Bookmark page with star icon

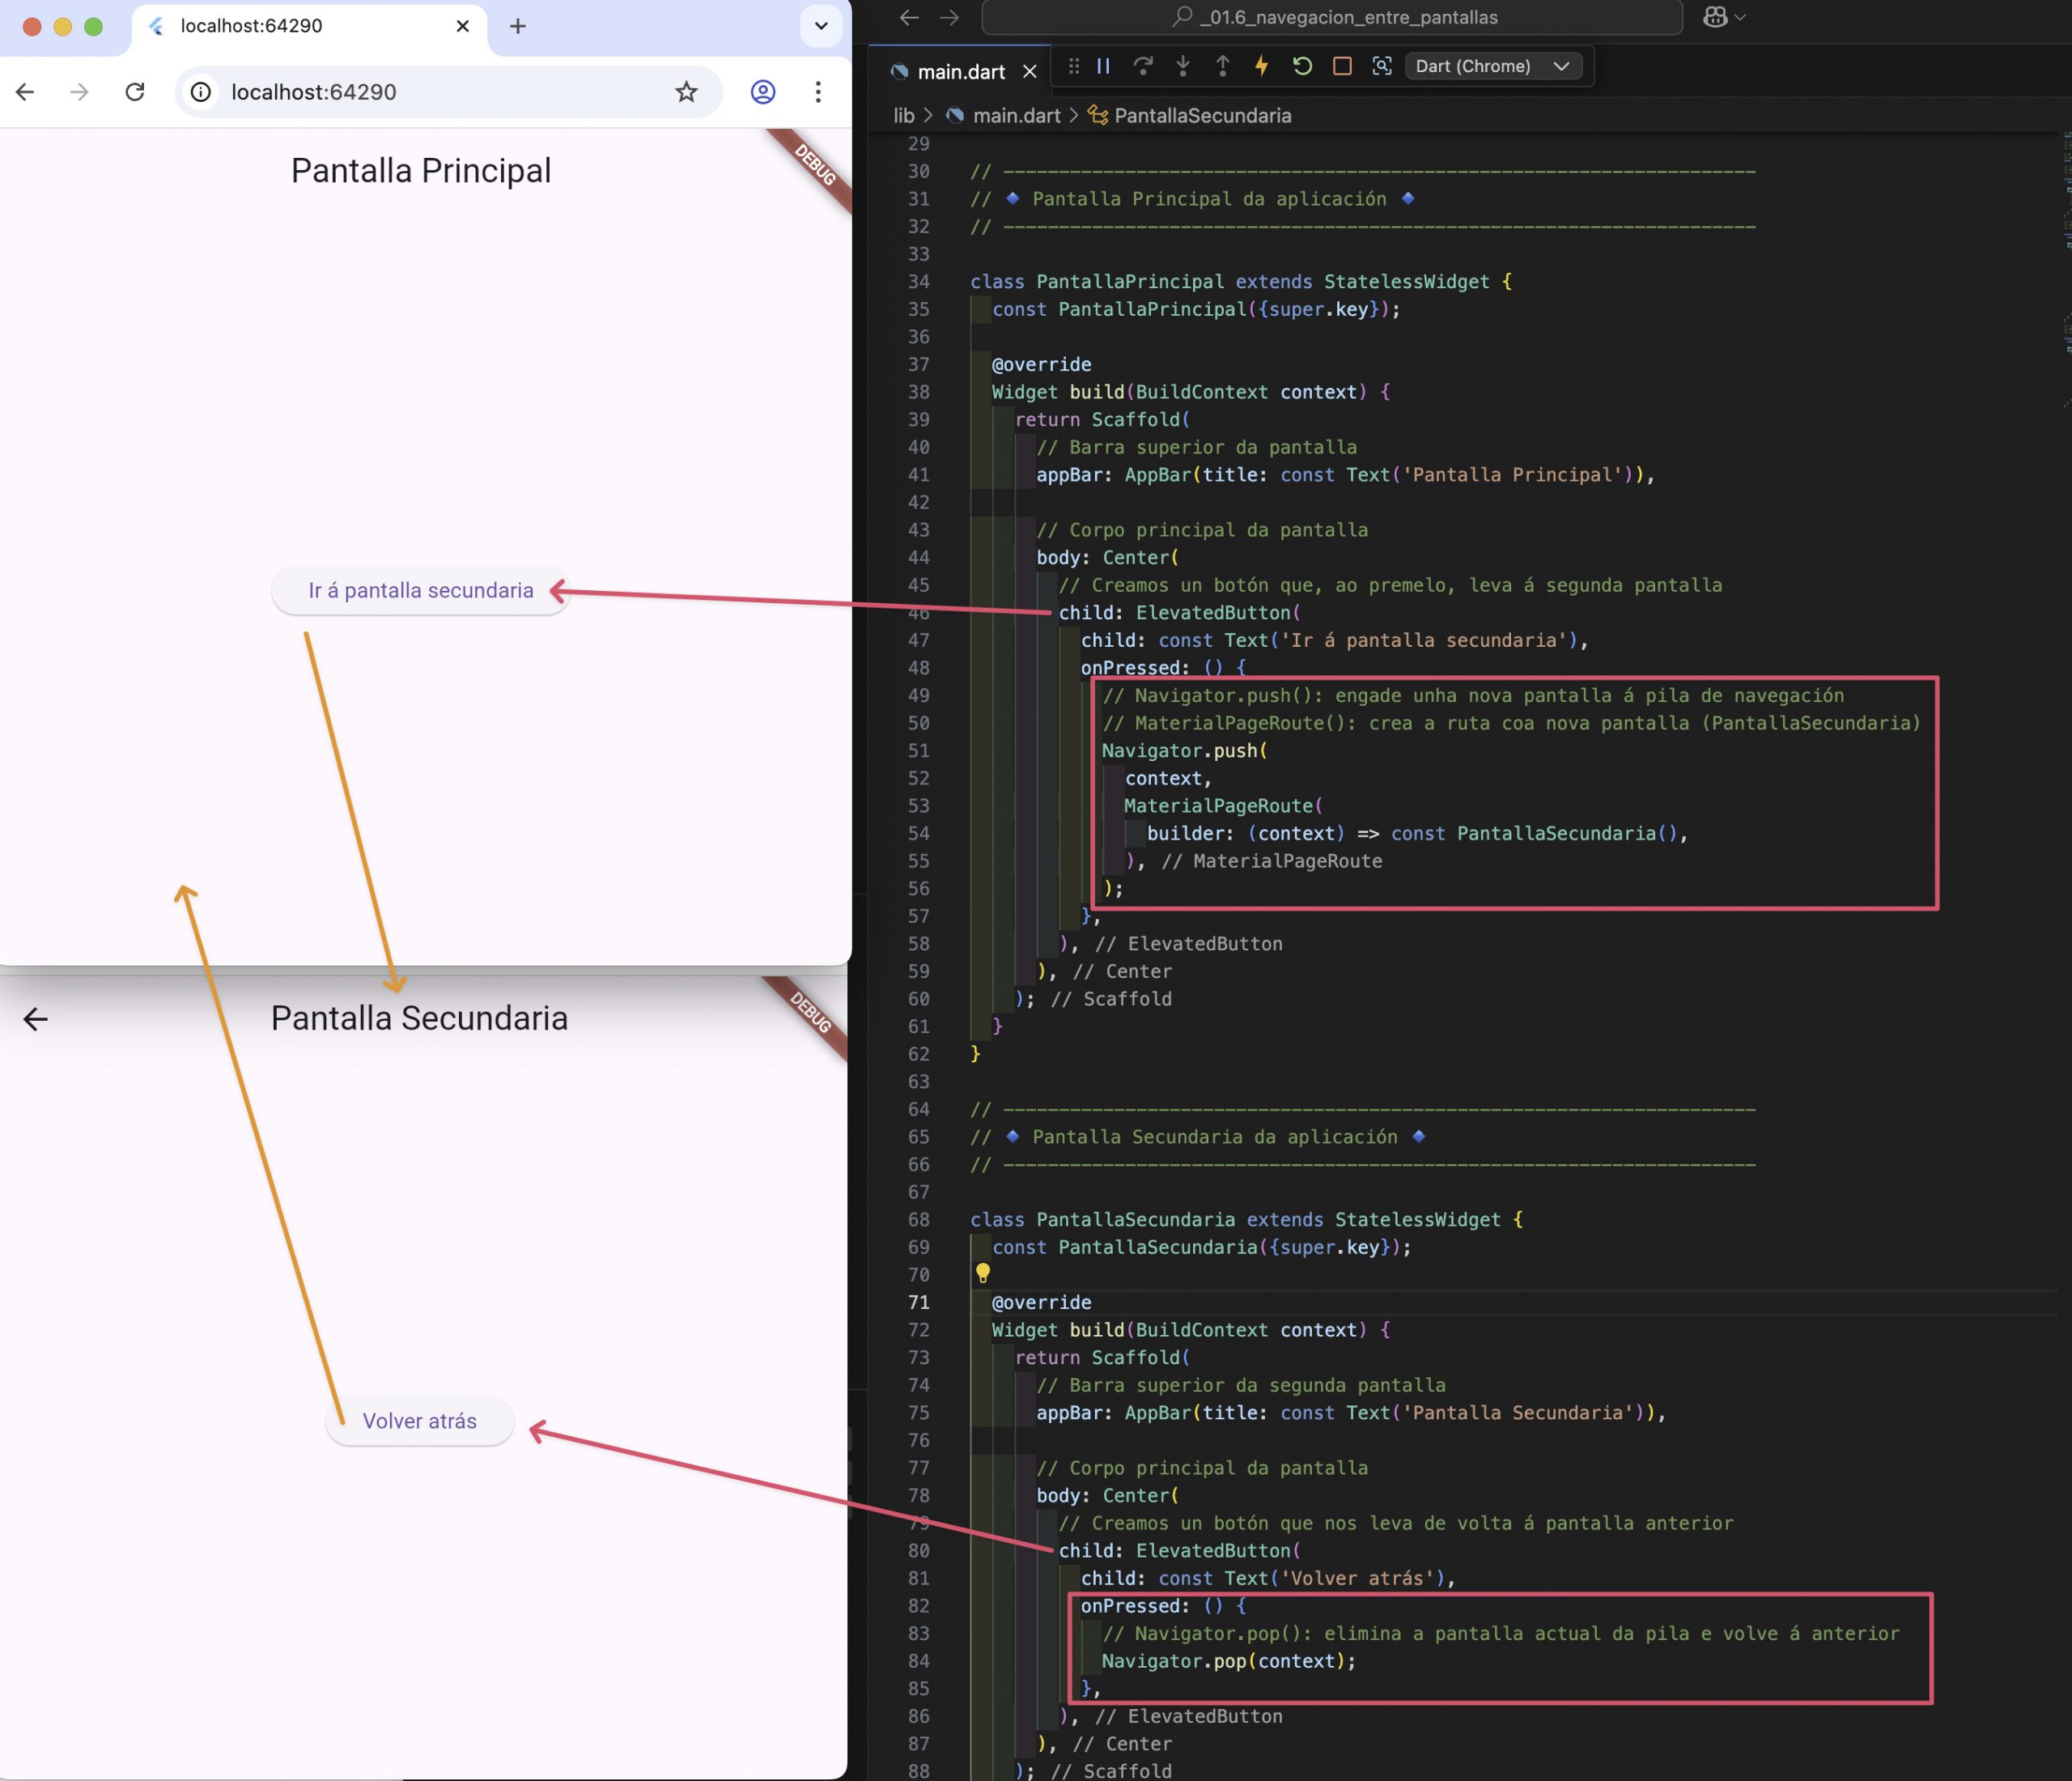686,92
